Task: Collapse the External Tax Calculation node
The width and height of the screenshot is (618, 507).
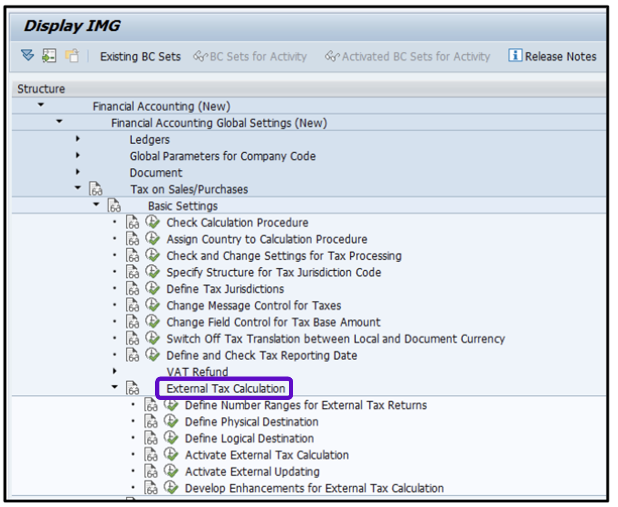Action: point(115,387)
